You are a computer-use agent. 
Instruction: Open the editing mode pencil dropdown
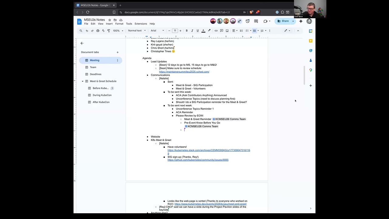287,31
